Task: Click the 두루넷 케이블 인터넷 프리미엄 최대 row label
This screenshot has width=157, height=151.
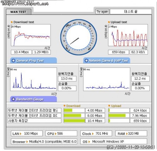Action: click(x=34, y=116)
